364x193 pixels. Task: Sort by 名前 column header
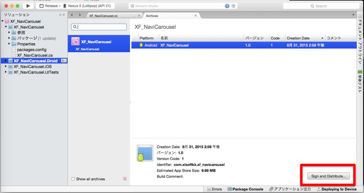(201, 38)
